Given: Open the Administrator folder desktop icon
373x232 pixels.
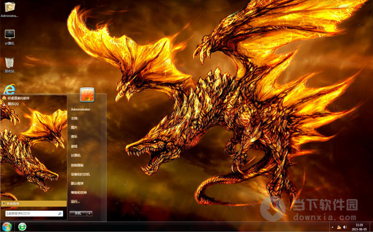Looking at the screenshot, I should point(9,9).
